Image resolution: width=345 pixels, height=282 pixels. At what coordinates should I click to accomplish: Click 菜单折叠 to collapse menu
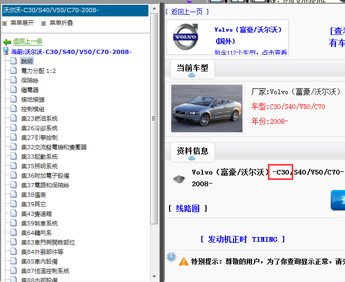click(61, 23)
